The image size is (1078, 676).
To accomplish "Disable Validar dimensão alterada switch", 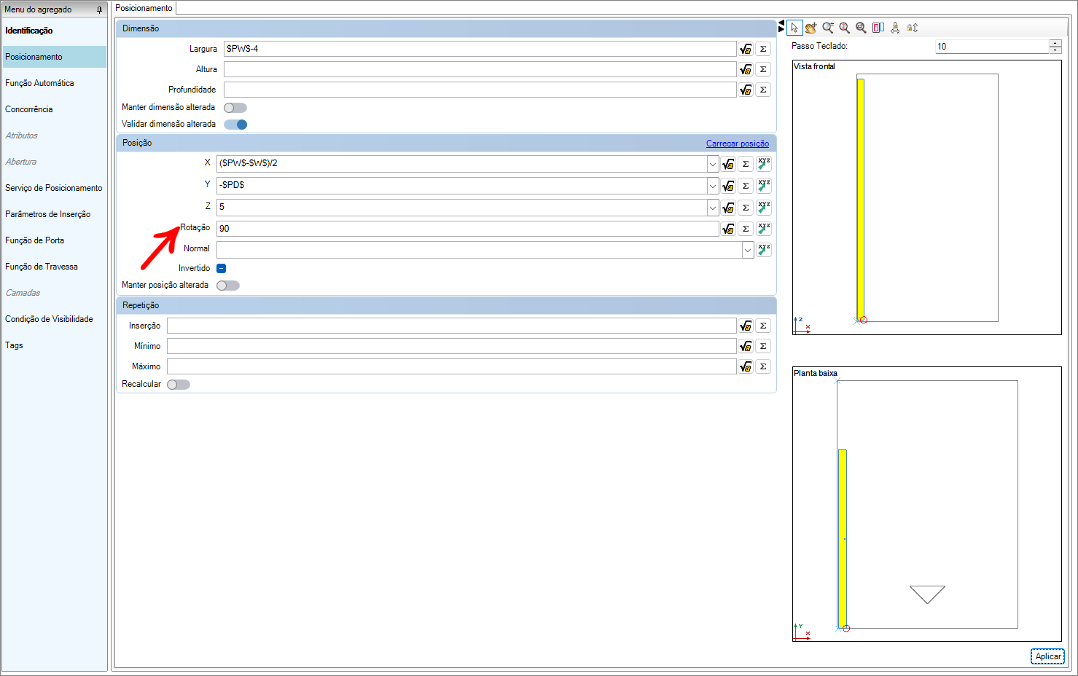I will [x=235, y=125].
